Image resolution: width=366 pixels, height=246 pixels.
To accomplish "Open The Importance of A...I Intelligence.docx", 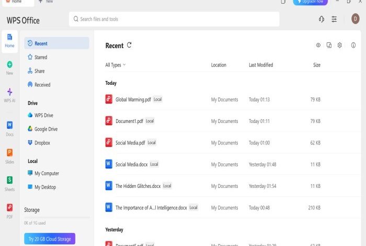I will (151, 208).
